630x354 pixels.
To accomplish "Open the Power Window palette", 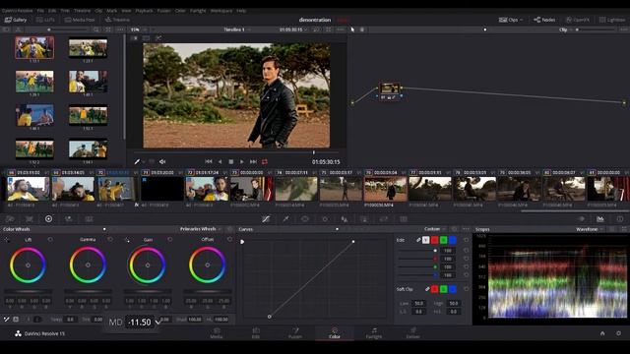I will [x=305, y=219].
